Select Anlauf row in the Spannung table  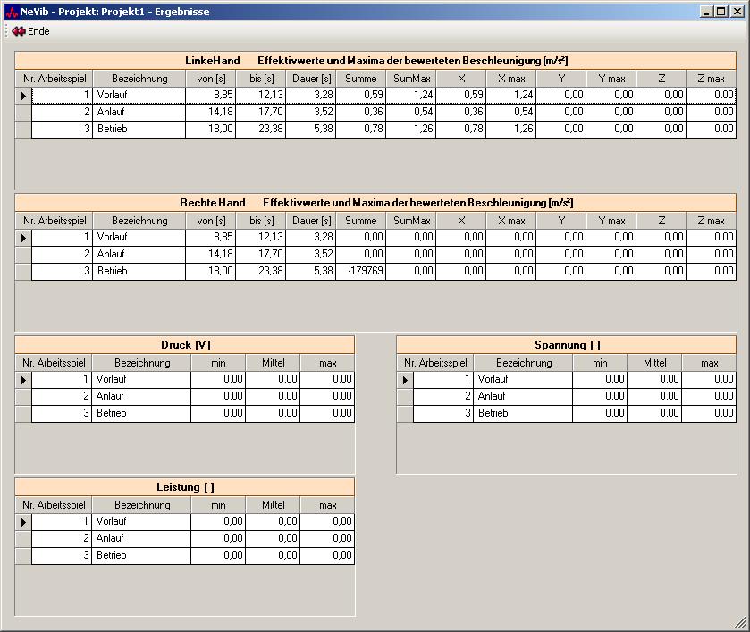point(522,397)
